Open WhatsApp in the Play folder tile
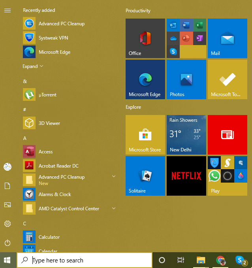This screenshot has height=268, width=252. tap(214, 176)
